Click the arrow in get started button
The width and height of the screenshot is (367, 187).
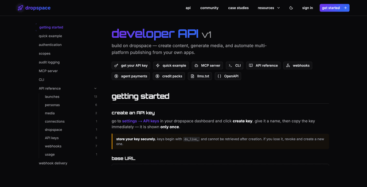coord(345,8)
